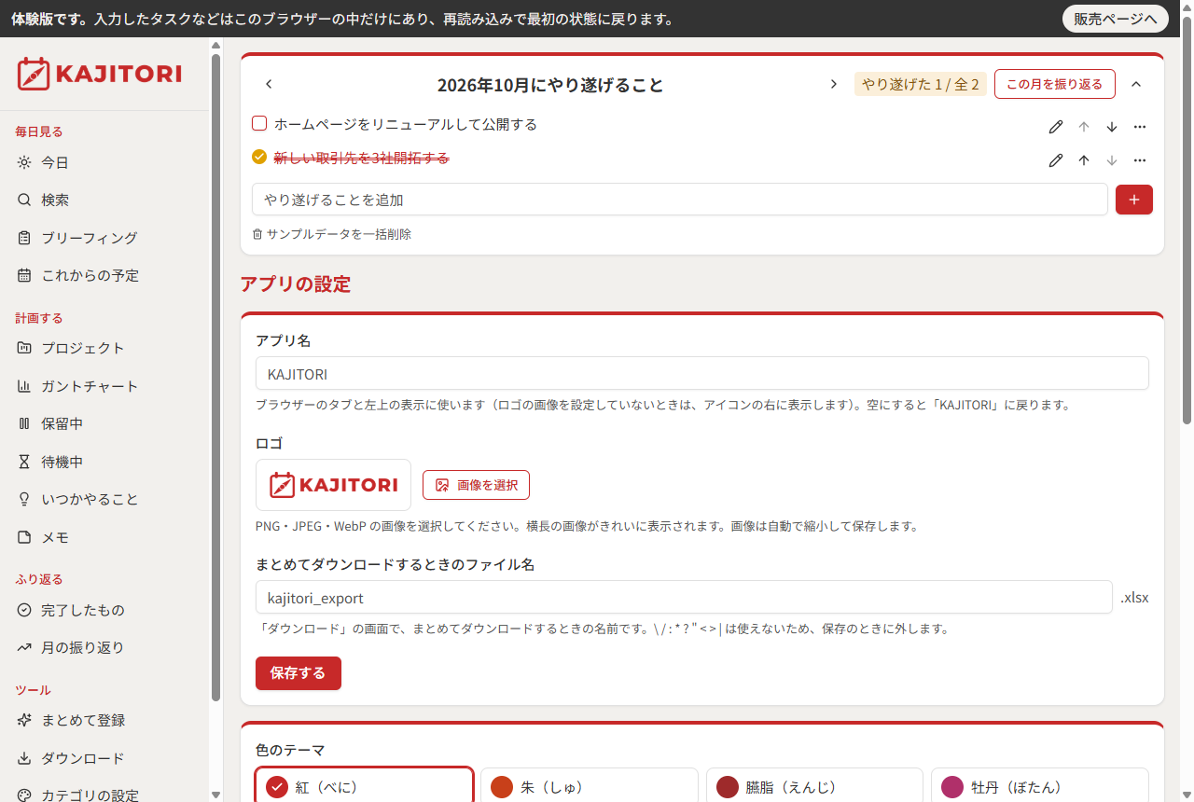1194x802 pixels.
Task: Open more options for 新しい取引先を3社開拓する goal
Action: click(x=1140, y=160)
